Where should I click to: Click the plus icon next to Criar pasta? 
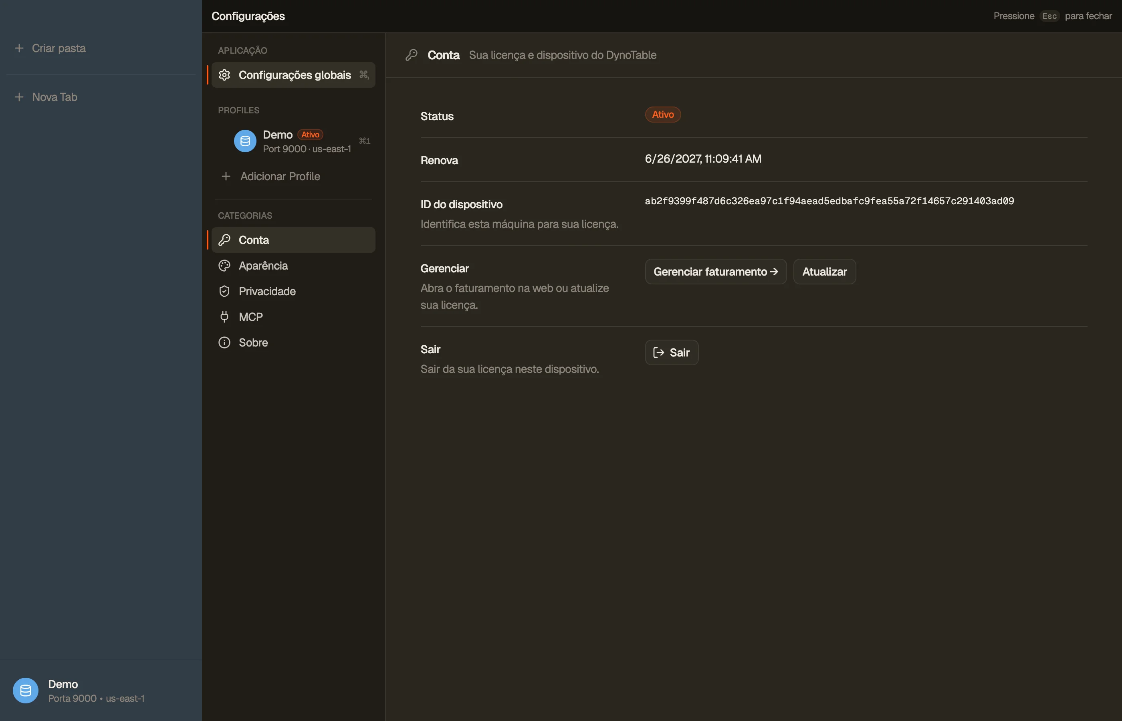click(x=19, y=48)
